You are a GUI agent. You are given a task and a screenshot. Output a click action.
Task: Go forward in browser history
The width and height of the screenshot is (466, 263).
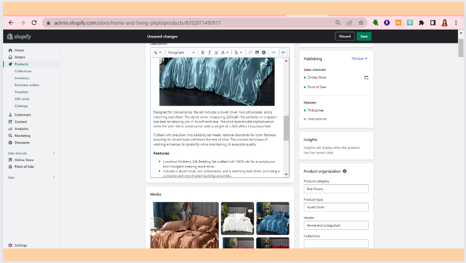(x=23, y=23)
